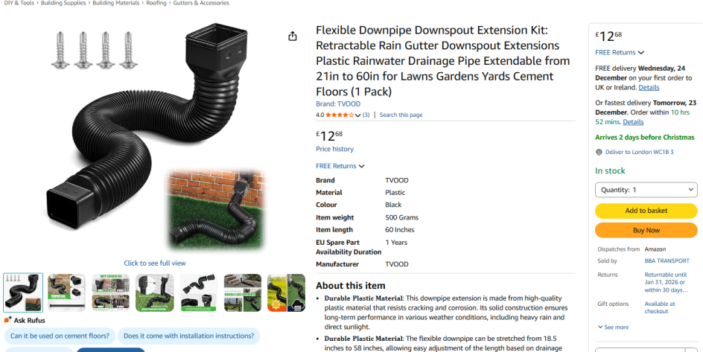Expand FREE Returns under the main price
The height and width of the screenshot is (352, 703).
click(x=340, y=166)
